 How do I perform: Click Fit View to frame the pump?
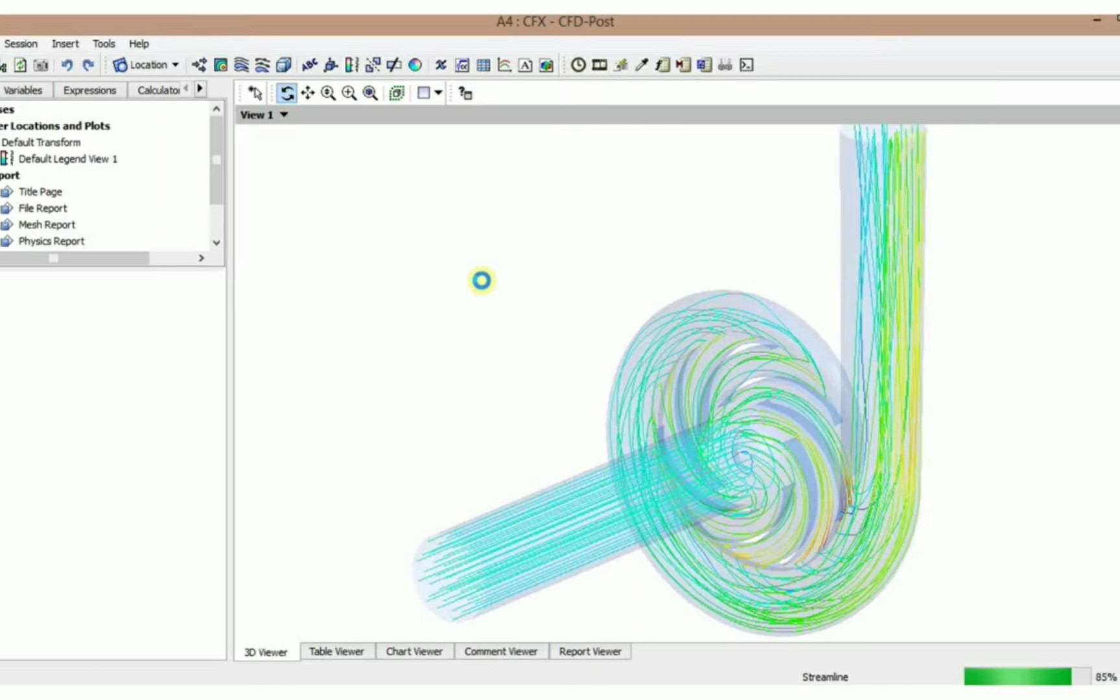pyautogui.click(x=369, y=93)
